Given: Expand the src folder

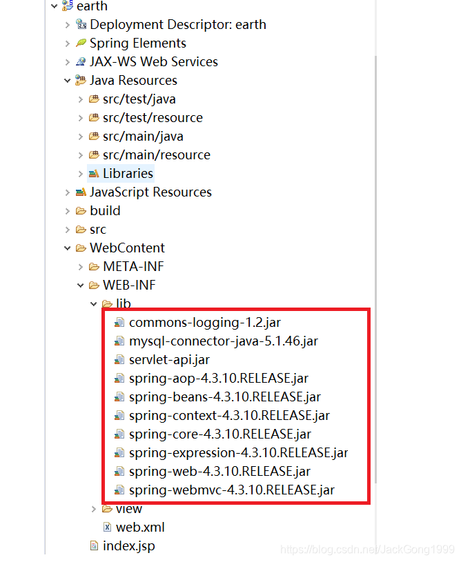Looking at the screenshot, I should tap(68, 230).
